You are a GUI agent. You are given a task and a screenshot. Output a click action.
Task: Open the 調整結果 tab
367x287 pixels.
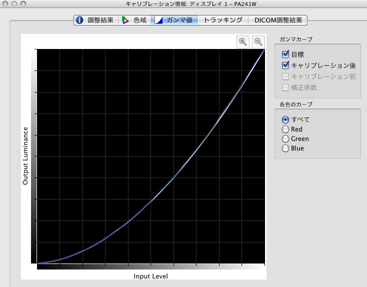coord(96,20)
